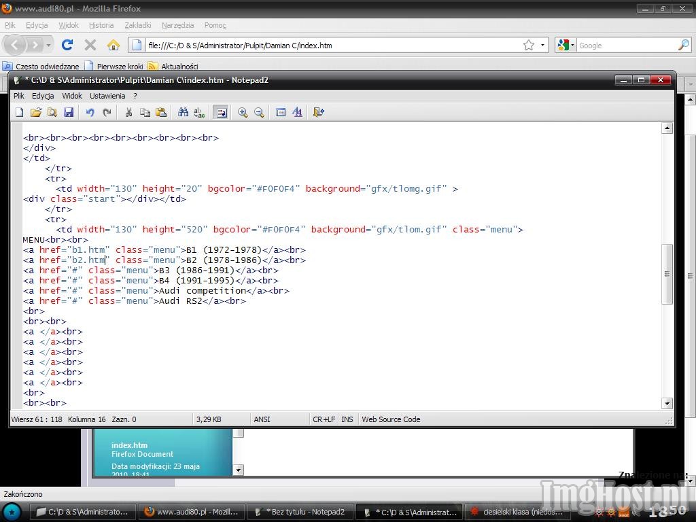The height and width of the screenshot is (522, 696).
Task: Open the Pierwsze kroki bookmark
Action: (x=114, y=66)
